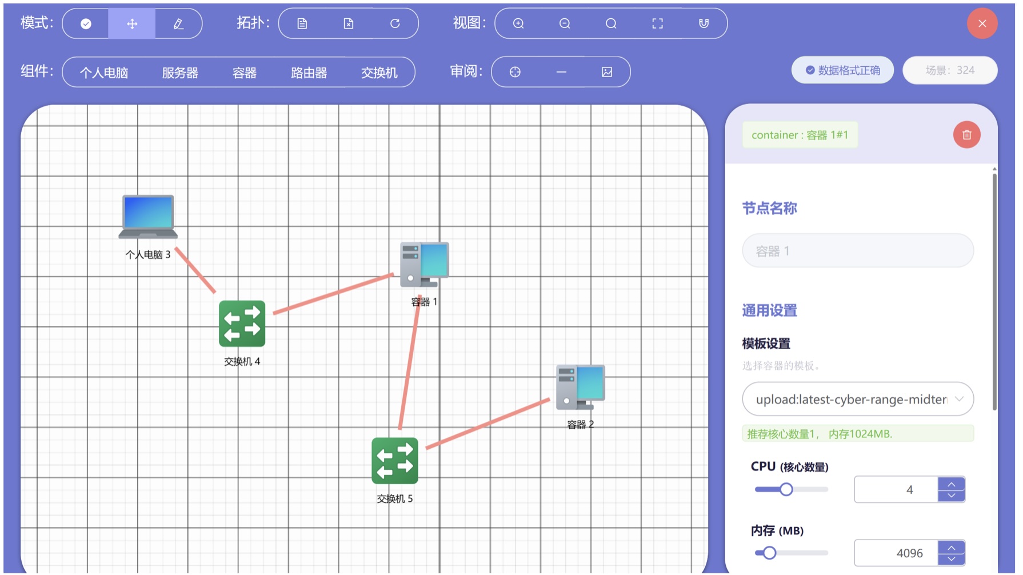Zoom in the canvas view
The image size is (1023, 575).
tap(518, 23)
